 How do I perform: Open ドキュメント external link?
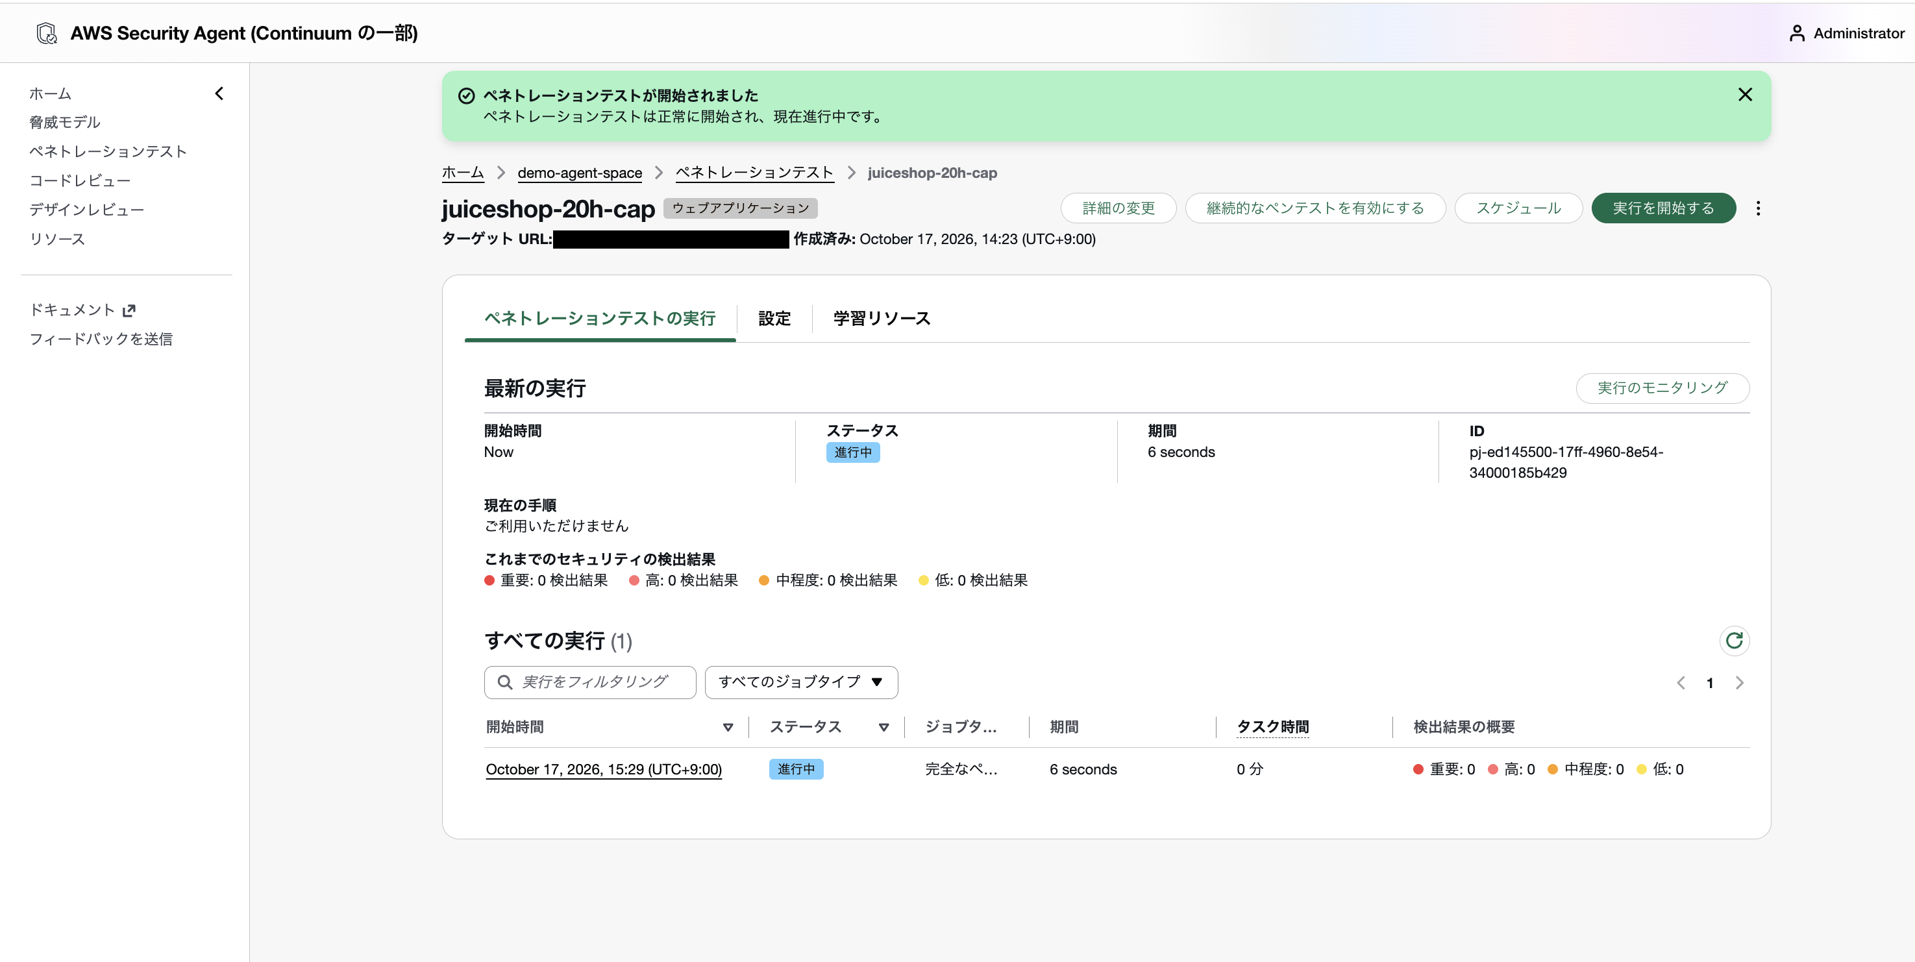82,310
